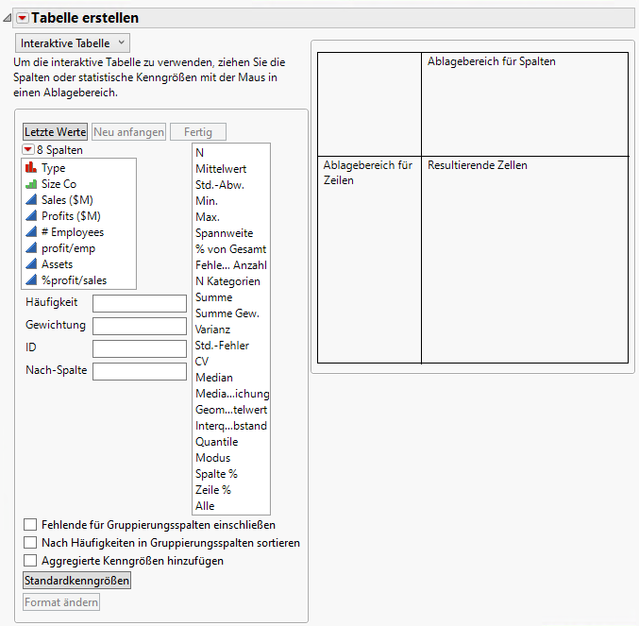Screen dimensions: 639x626
Task: Select the continuous icon of Sales ($M)
Action: [31, 200]
